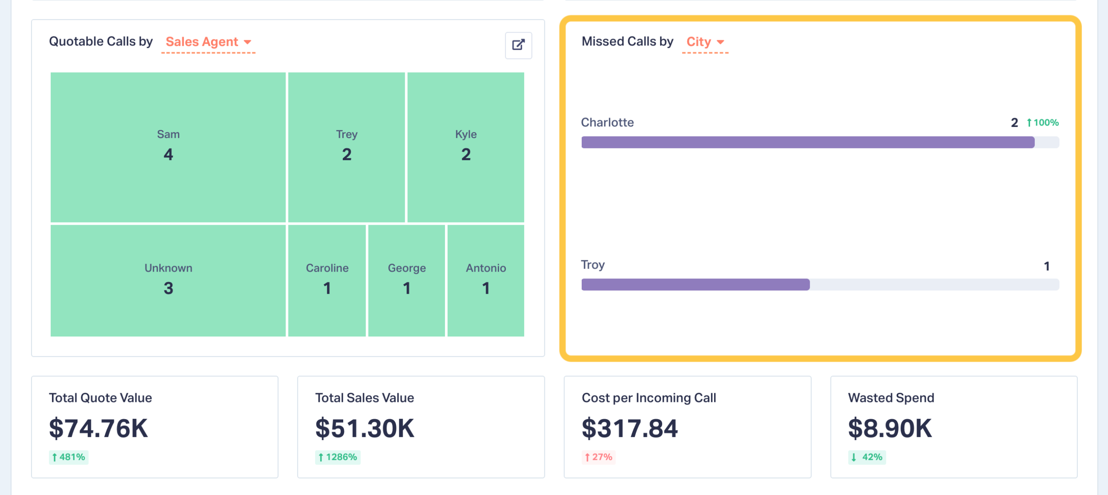
Task: Expand the City grouping dropdown
Action: tap(705, 42)
